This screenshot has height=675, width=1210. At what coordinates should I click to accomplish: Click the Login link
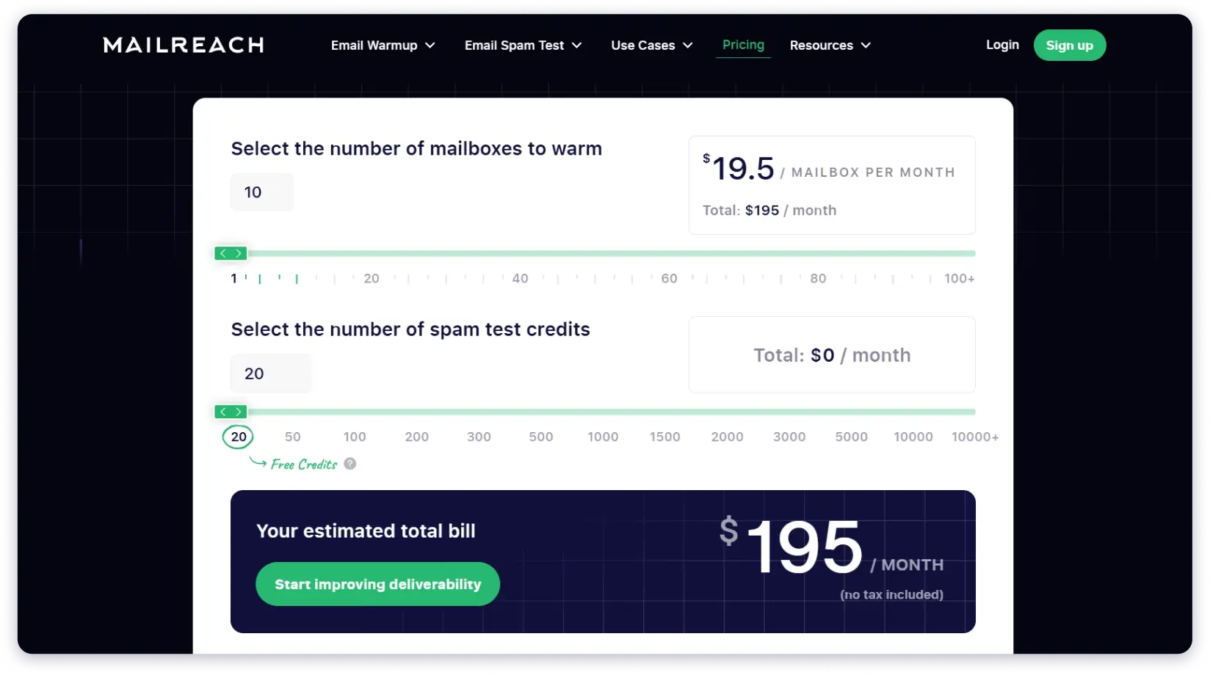tap(1002, 45)
